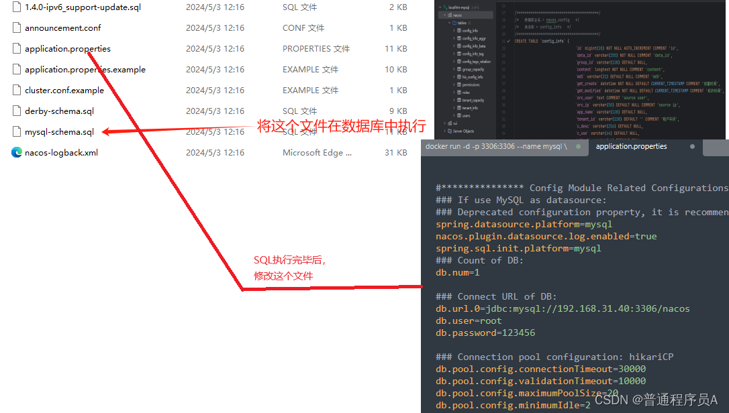729x413 pixels.
Task: Click the application.properties.example file icon
Action: click(17, 69)
